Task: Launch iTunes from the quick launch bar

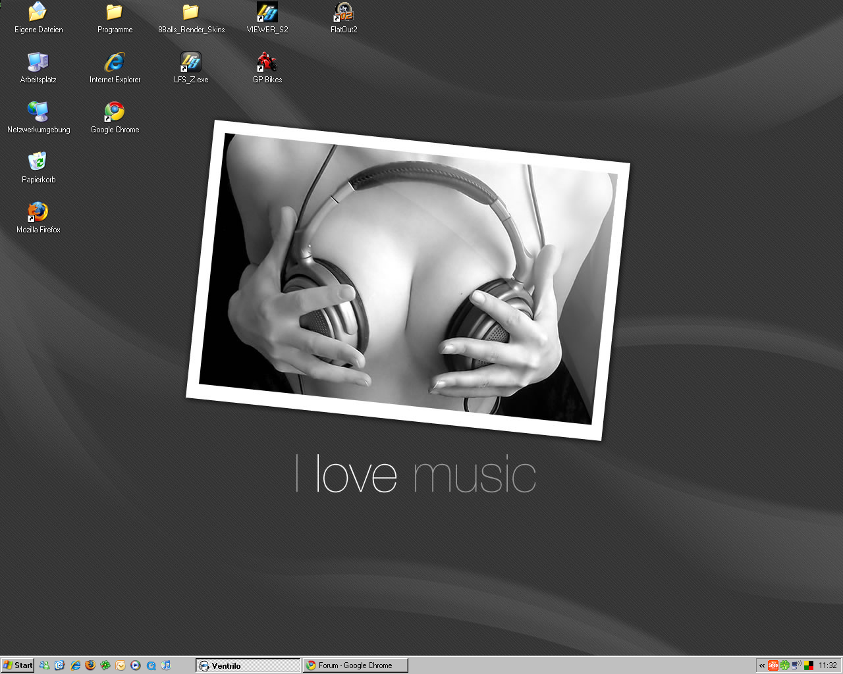Action: tap(166, 665)
